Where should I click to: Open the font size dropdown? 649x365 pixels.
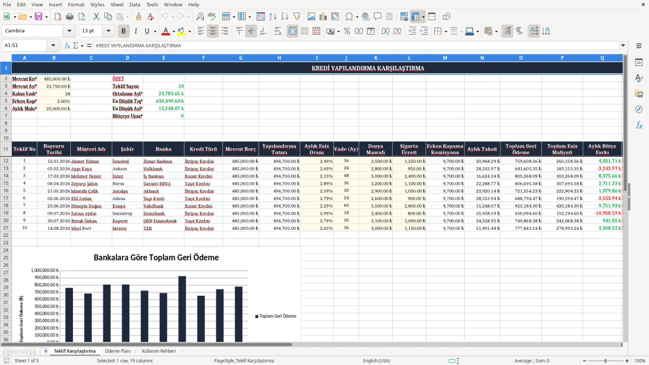click(x=109, y=31)
